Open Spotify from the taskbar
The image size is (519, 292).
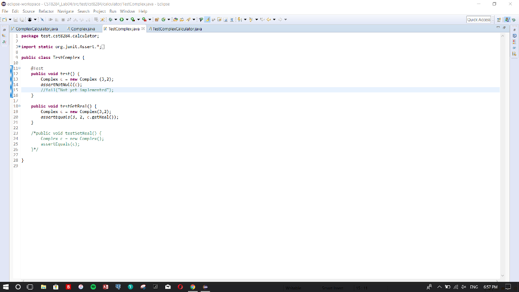coord(93,287)
